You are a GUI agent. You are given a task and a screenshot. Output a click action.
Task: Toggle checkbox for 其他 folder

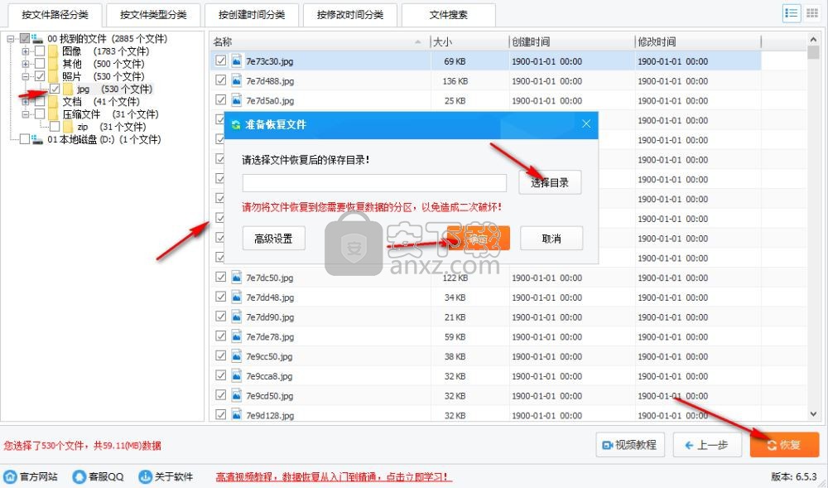point(40,64)
